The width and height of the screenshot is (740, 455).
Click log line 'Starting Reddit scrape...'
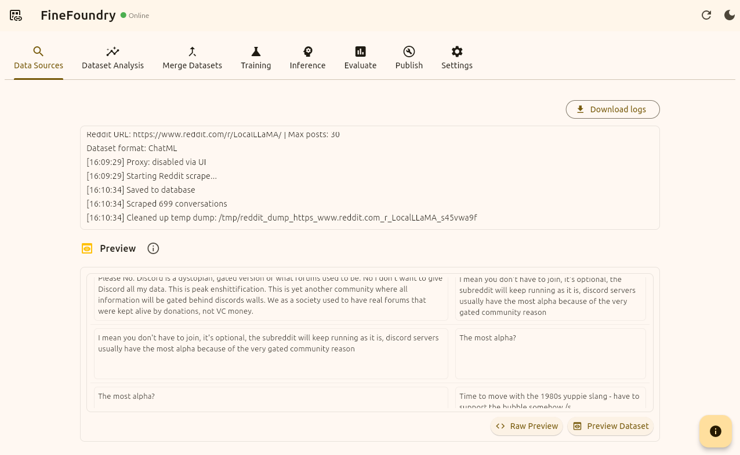pos(152,176)
